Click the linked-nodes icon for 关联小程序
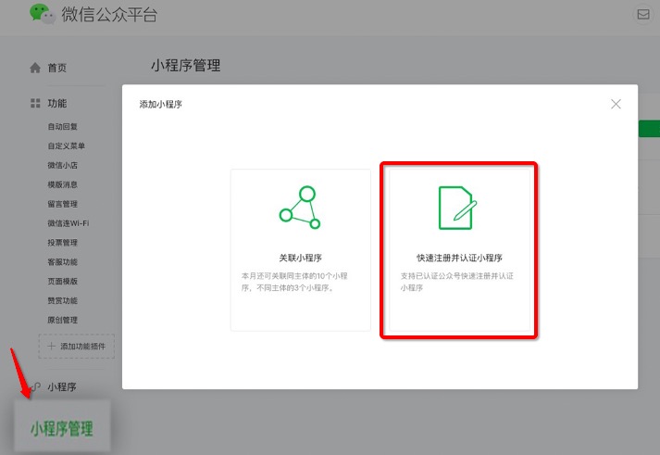660x455 pixels. [x=299, y=207]
